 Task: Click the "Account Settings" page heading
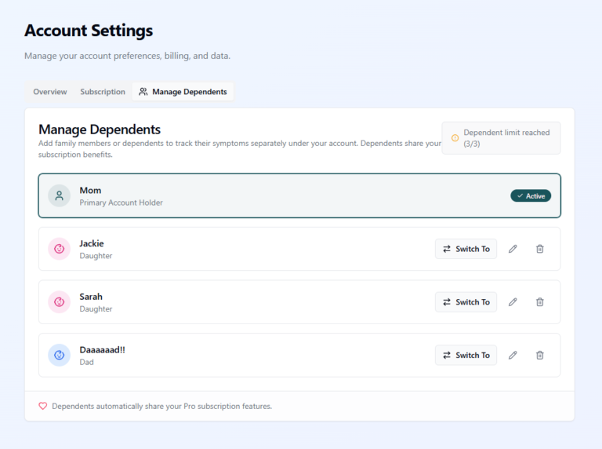tap(89, 31)
